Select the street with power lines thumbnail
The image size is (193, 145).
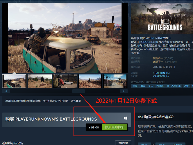click(x=115, y=81)
